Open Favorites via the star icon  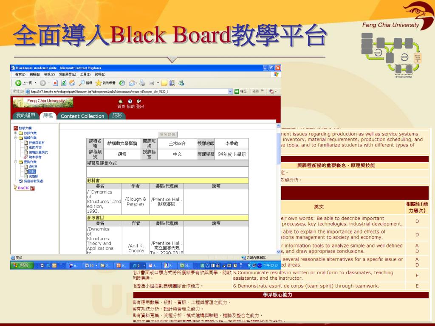click(x=99, y=83)
